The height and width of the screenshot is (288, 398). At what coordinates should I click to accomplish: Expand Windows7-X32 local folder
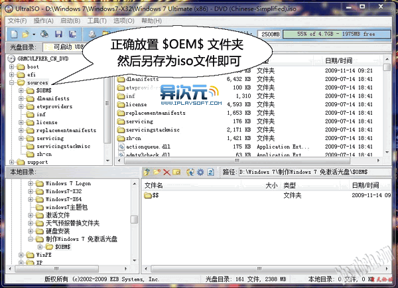[x=31, y=191]
